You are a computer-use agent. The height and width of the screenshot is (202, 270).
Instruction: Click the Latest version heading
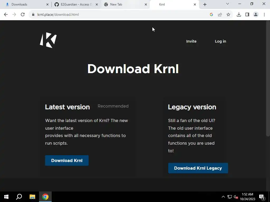click(67, 107)
